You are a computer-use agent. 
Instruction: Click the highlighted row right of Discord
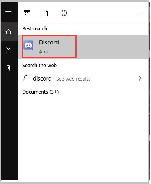pos(112,47)
